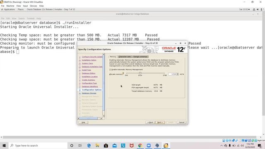
Task: Click the allocate memory slider handle
Action: pyautogui.click(x=140, y=73)
